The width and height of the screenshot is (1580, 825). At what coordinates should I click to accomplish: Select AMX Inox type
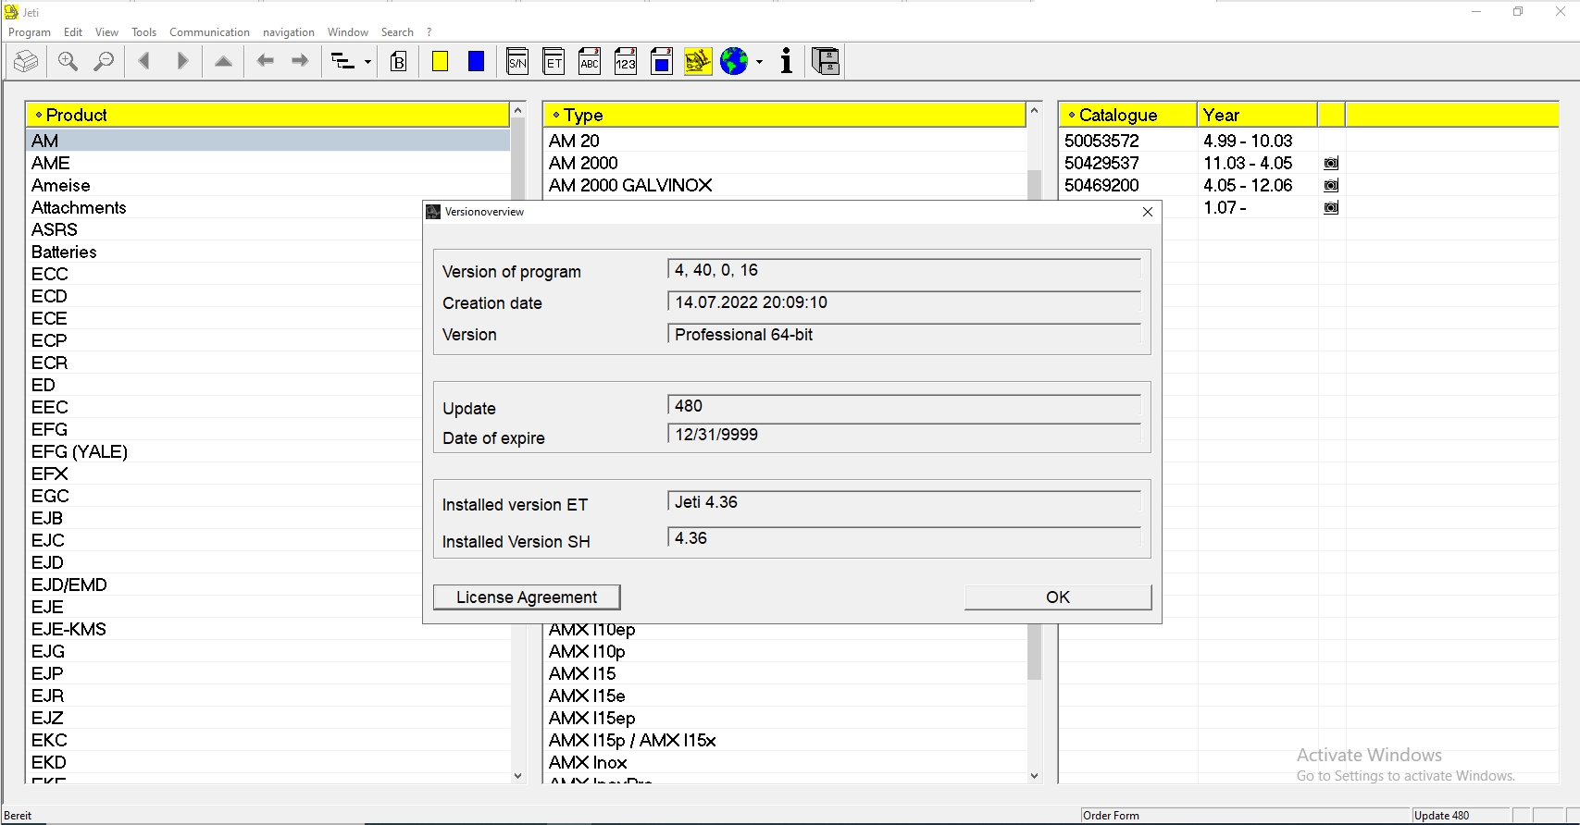pyautogui.click(x=784, y=762)
